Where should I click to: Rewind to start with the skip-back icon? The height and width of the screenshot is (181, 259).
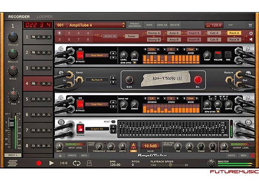[64, 163]
